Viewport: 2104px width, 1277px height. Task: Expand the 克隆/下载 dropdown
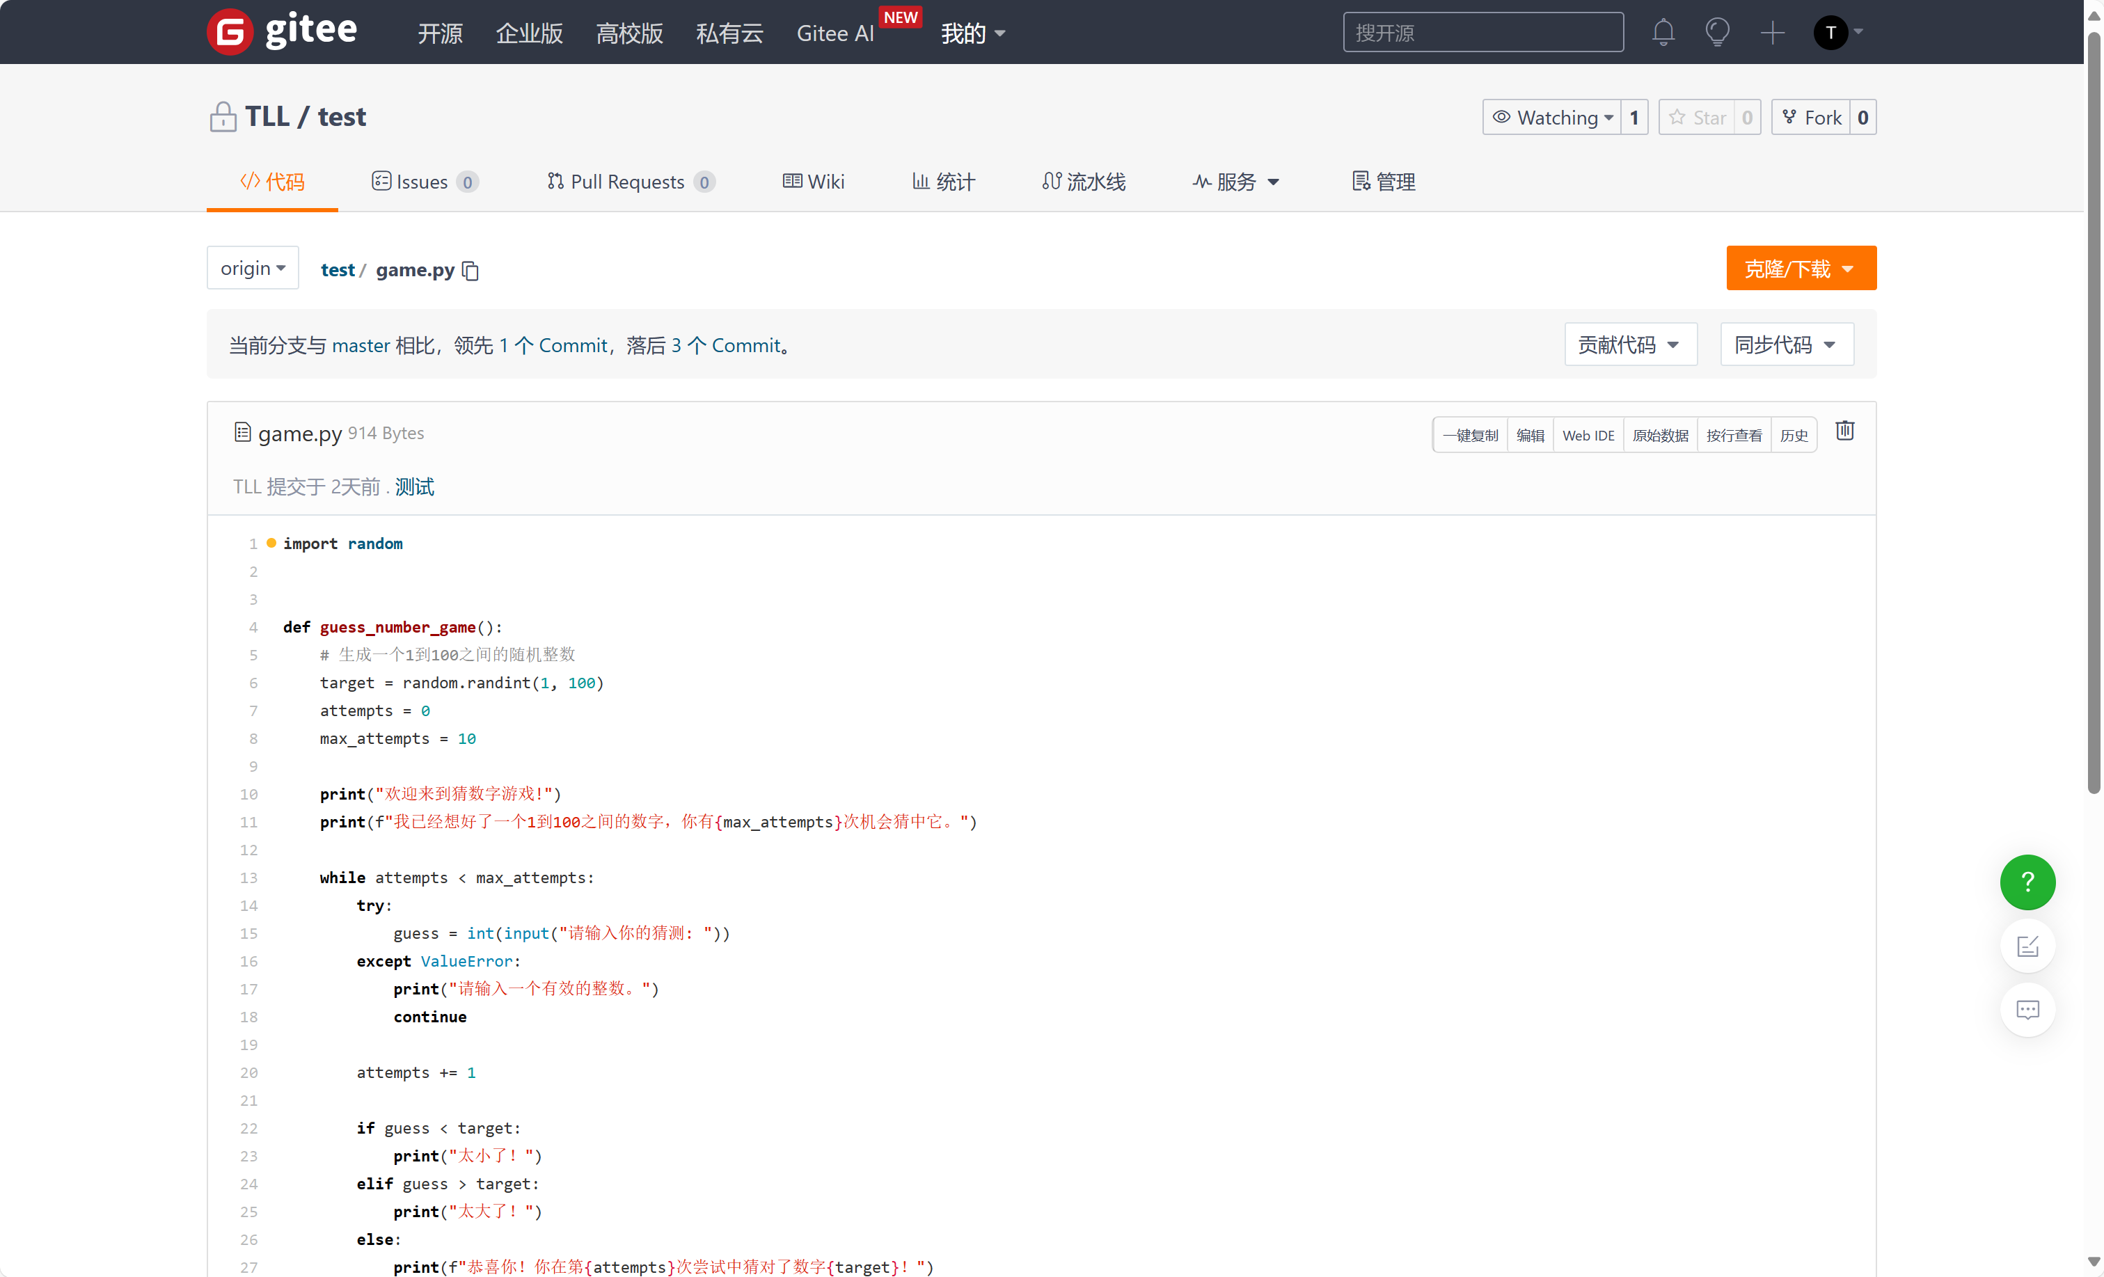click(x=1800, y=268)
